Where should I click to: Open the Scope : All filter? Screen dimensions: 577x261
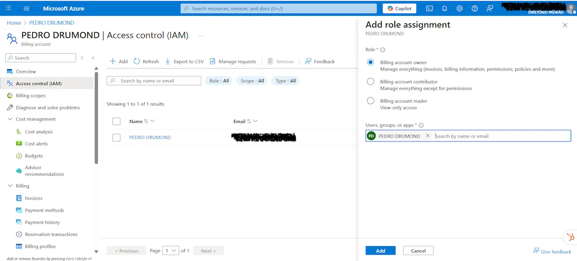252,81
